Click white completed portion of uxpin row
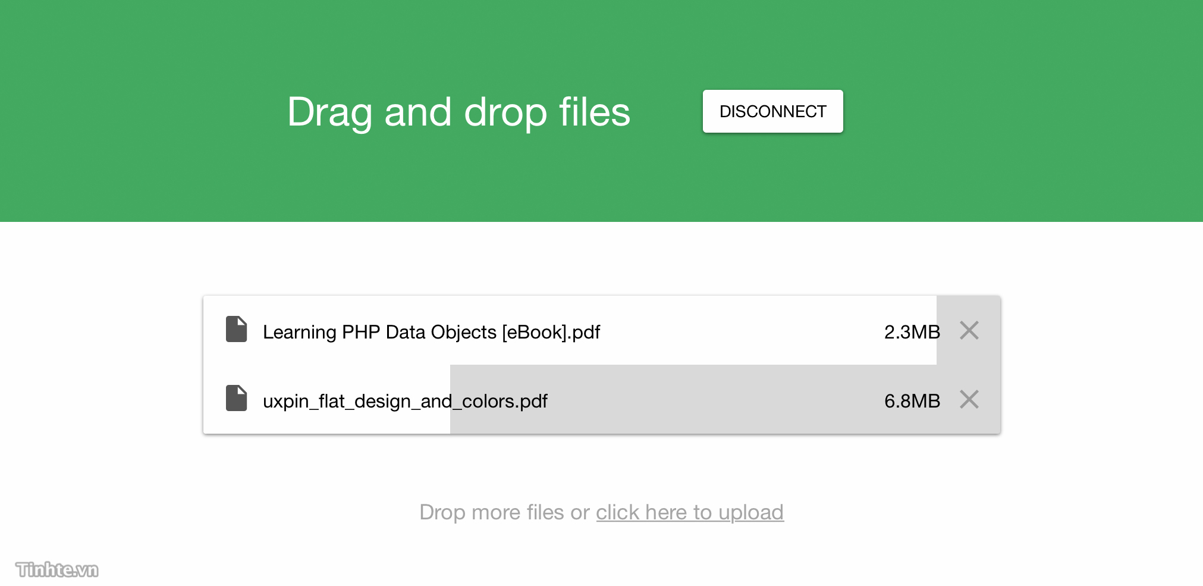Screen dimensions: 1203x586 coord(326,399)
